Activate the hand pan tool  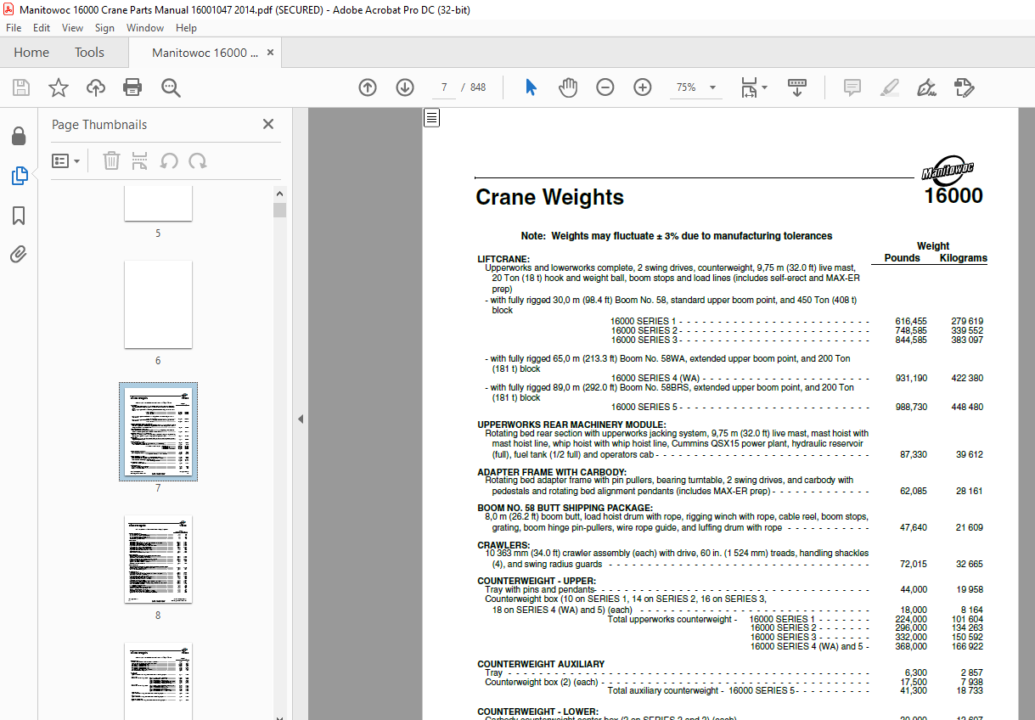point(568,87)
